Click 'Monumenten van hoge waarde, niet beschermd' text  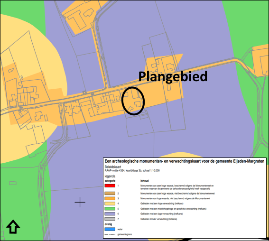[x=176, y=199]
